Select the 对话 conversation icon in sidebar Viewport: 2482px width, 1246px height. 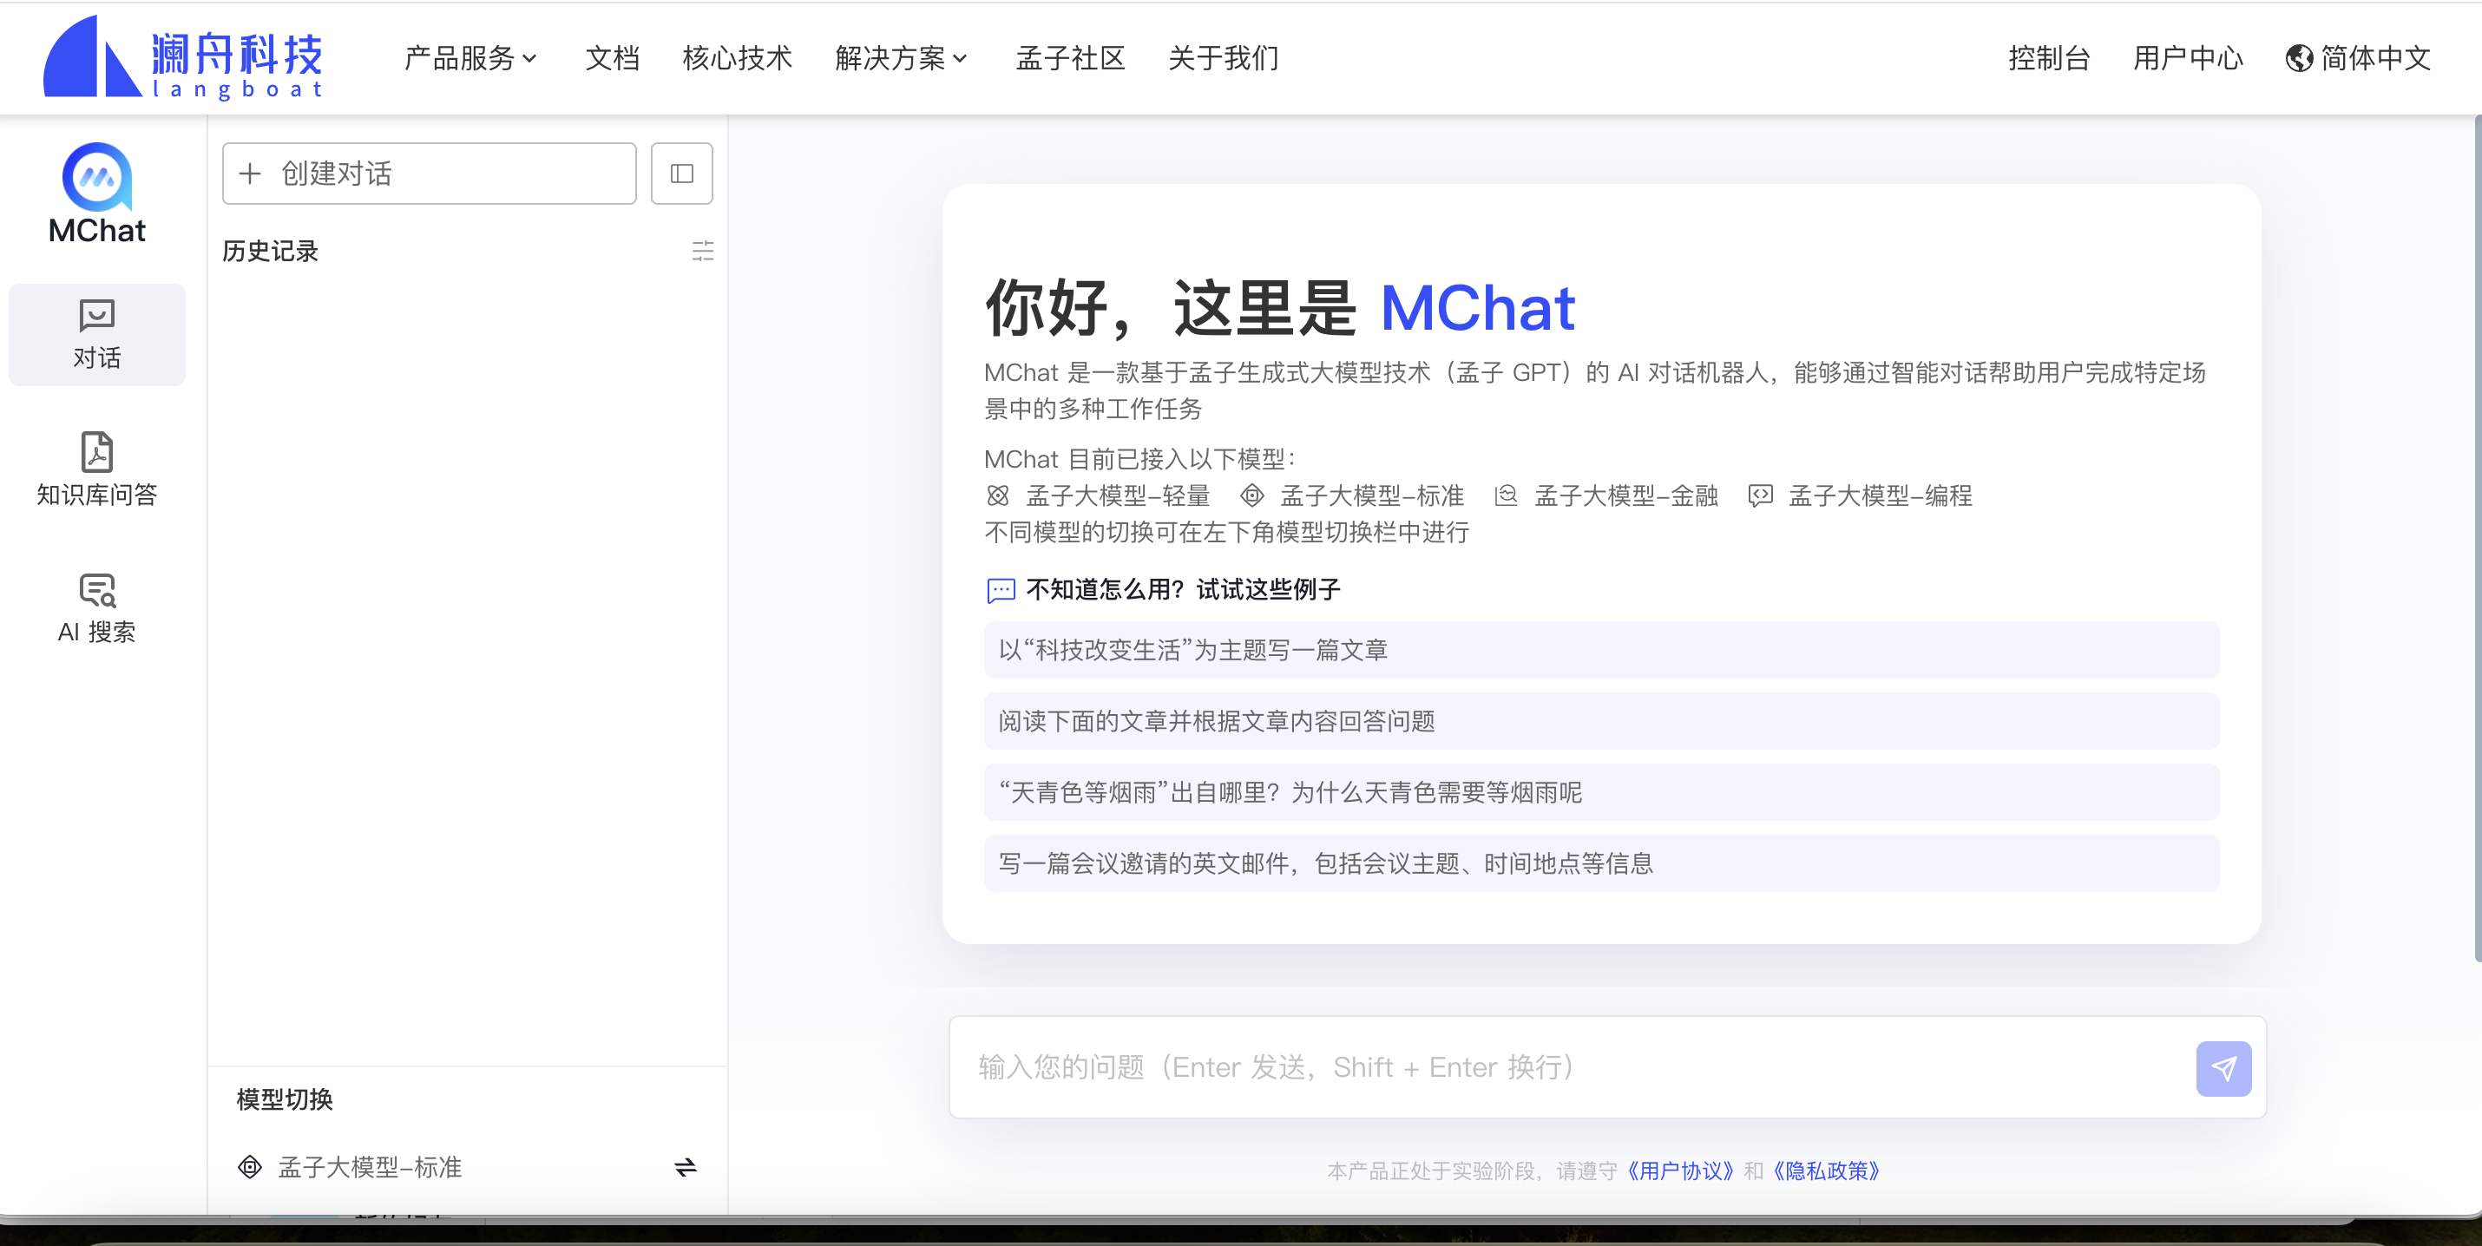point(95,334)
